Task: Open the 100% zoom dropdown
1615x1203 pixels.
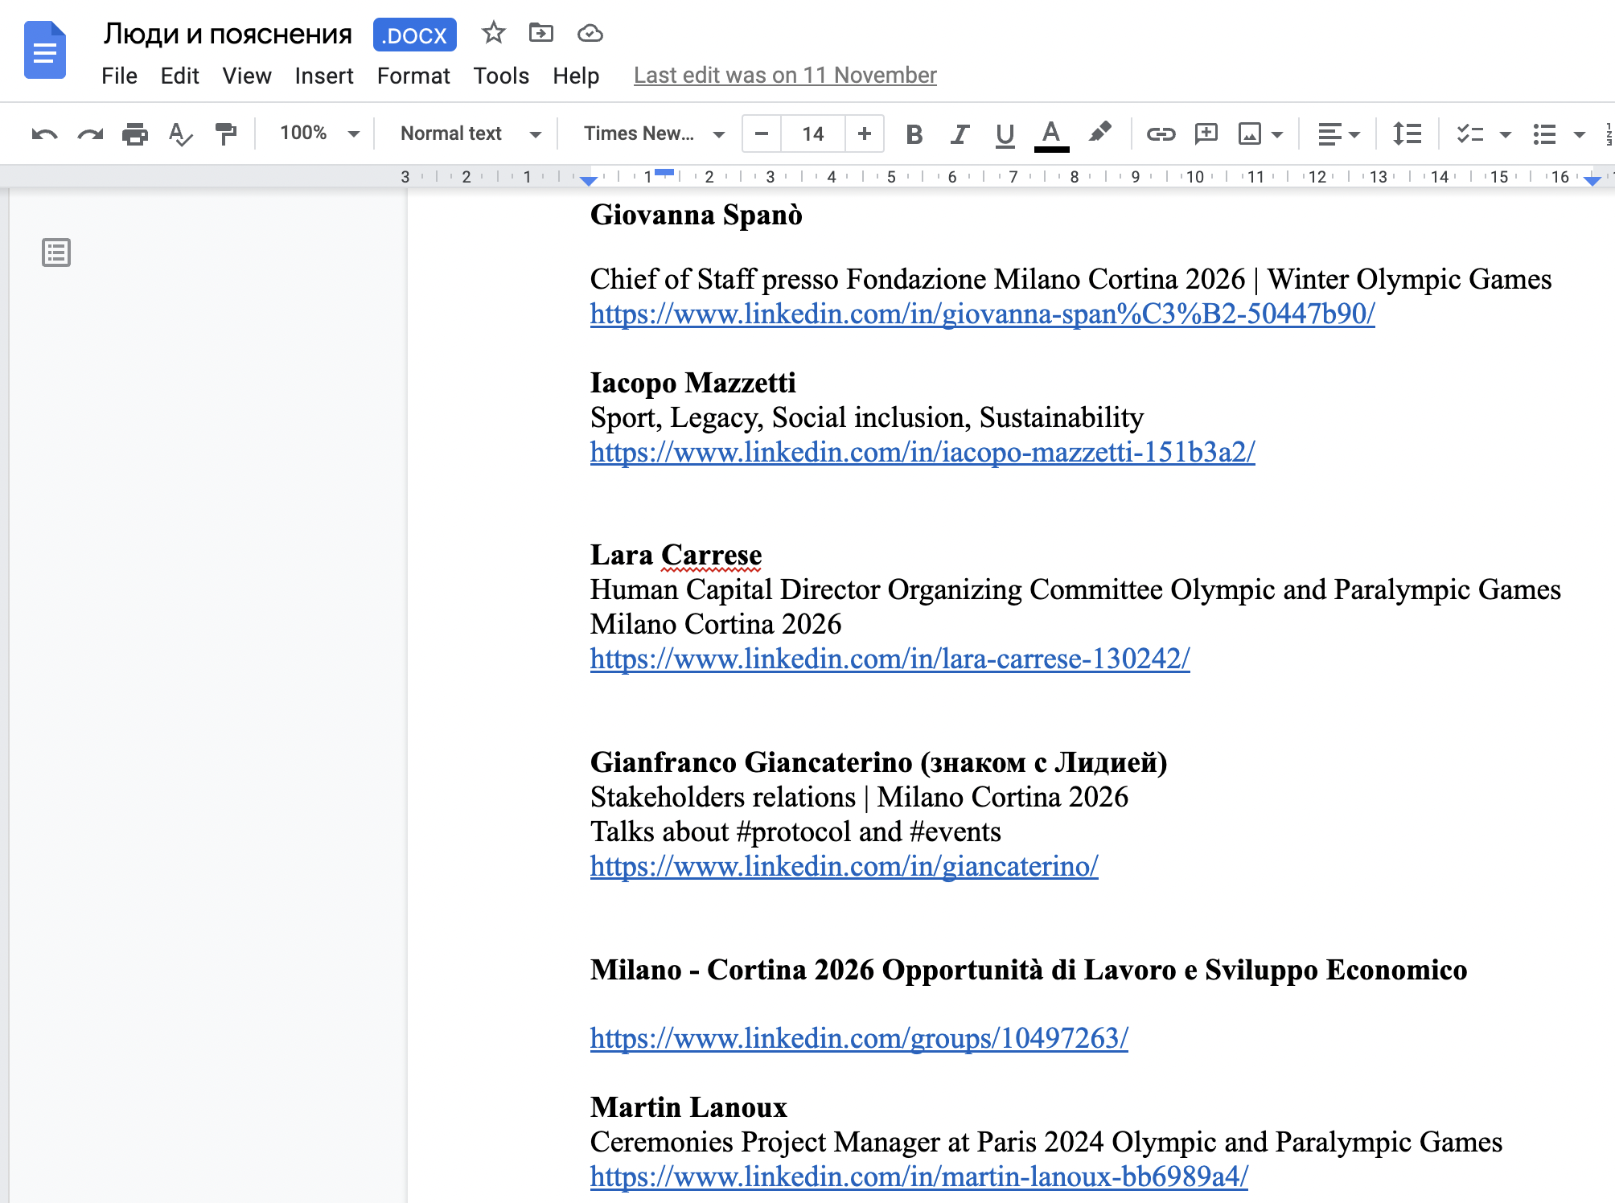Action: pos(318,133)
